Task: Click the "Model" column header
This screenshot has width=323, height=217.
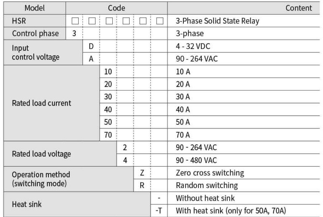Action: [x=34, y=8]
